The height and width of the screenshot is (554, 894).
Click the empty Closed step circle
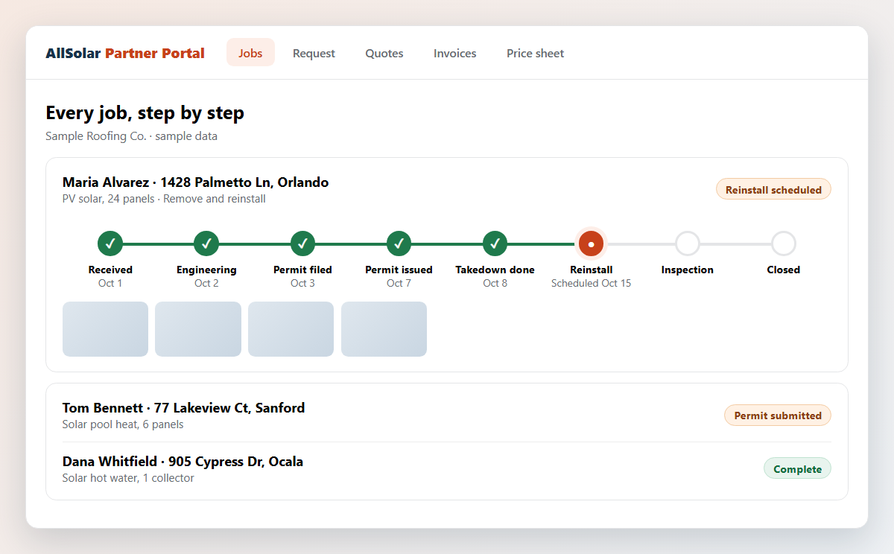pyautogui.click(x=783, y=243)
